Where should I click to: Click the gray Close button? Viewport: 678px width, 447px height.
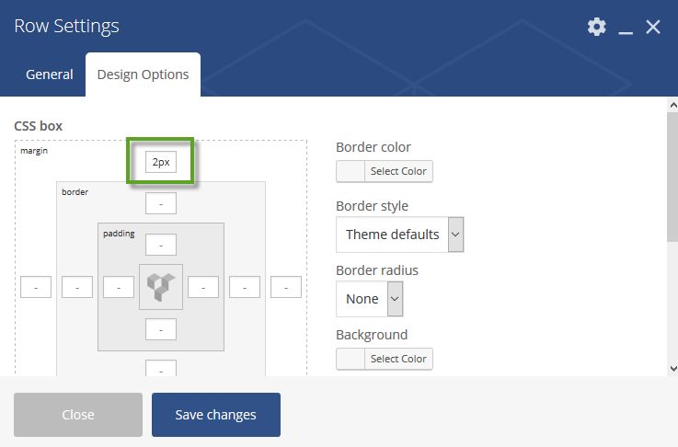[x=78, y=415]
